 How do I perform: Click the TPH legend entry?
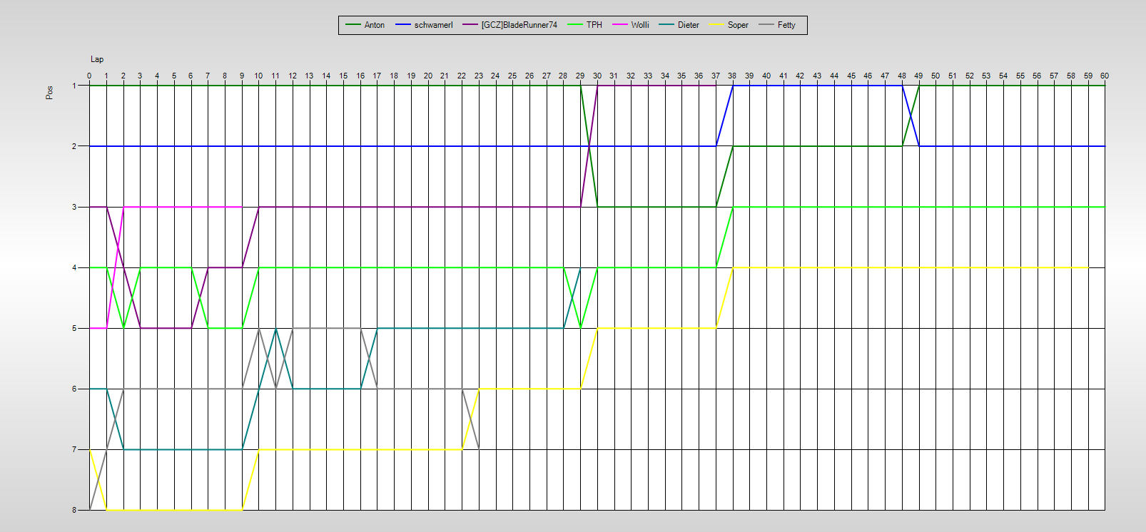click(x=585, y=25)
